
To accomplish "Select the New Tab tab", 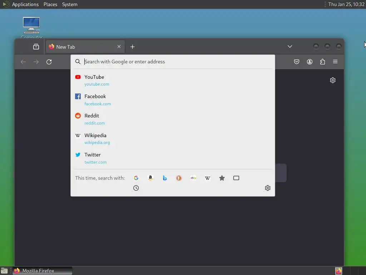I will tap(85, 47).
